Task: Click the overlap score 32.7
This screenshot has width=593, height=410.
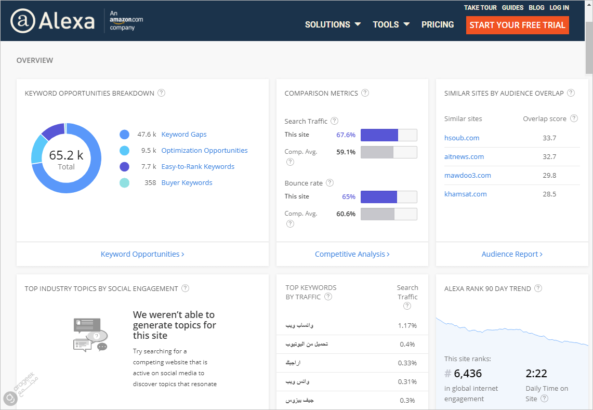Action: pos(549,156)
